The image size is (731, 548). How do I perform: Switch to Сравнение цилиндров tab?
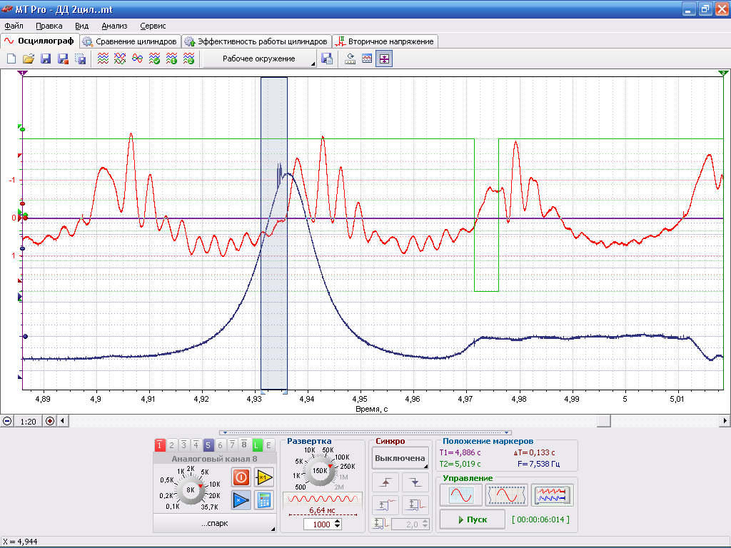coord(131,41)
